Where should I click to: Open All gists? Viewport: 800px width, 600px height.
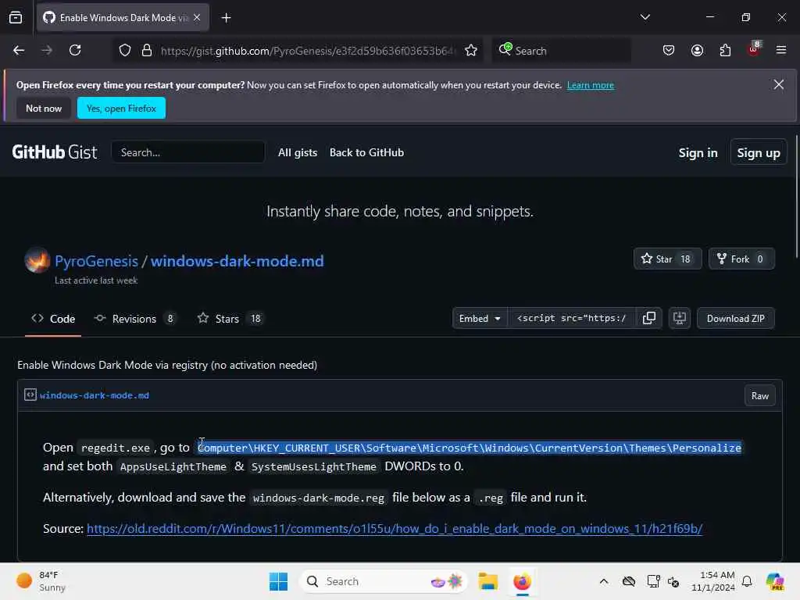(x=298, y=152)
